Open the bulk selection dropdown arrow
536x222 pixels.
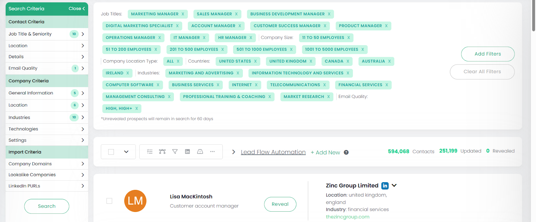coord(126,152)
